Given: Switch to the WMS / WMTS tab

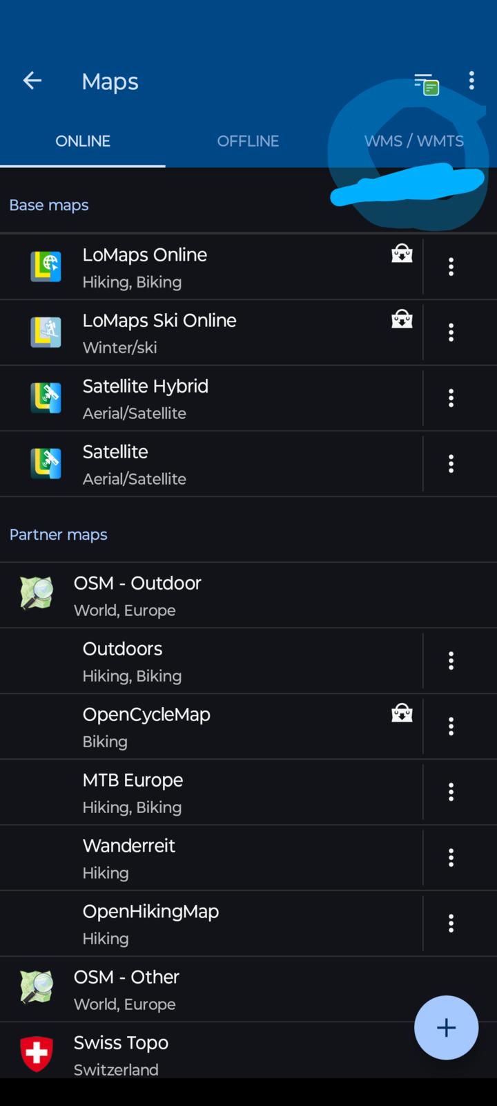Looking at the screenshot, I should pyautogui.click(x=413, y=141).
